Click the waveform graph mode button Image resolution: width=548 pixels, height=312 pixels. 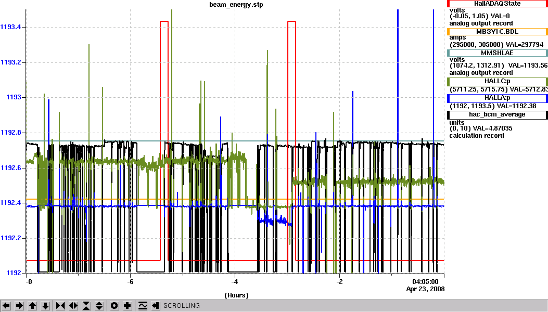click(x=143, y=306)
